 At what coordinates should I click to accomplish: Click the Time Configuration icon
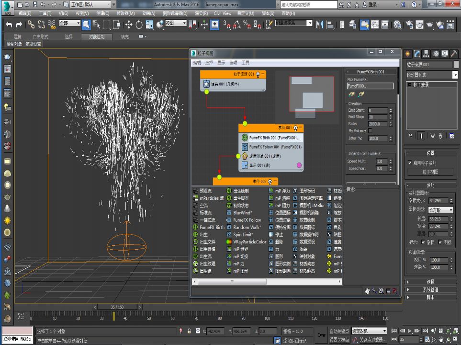[x=427, y=339]
